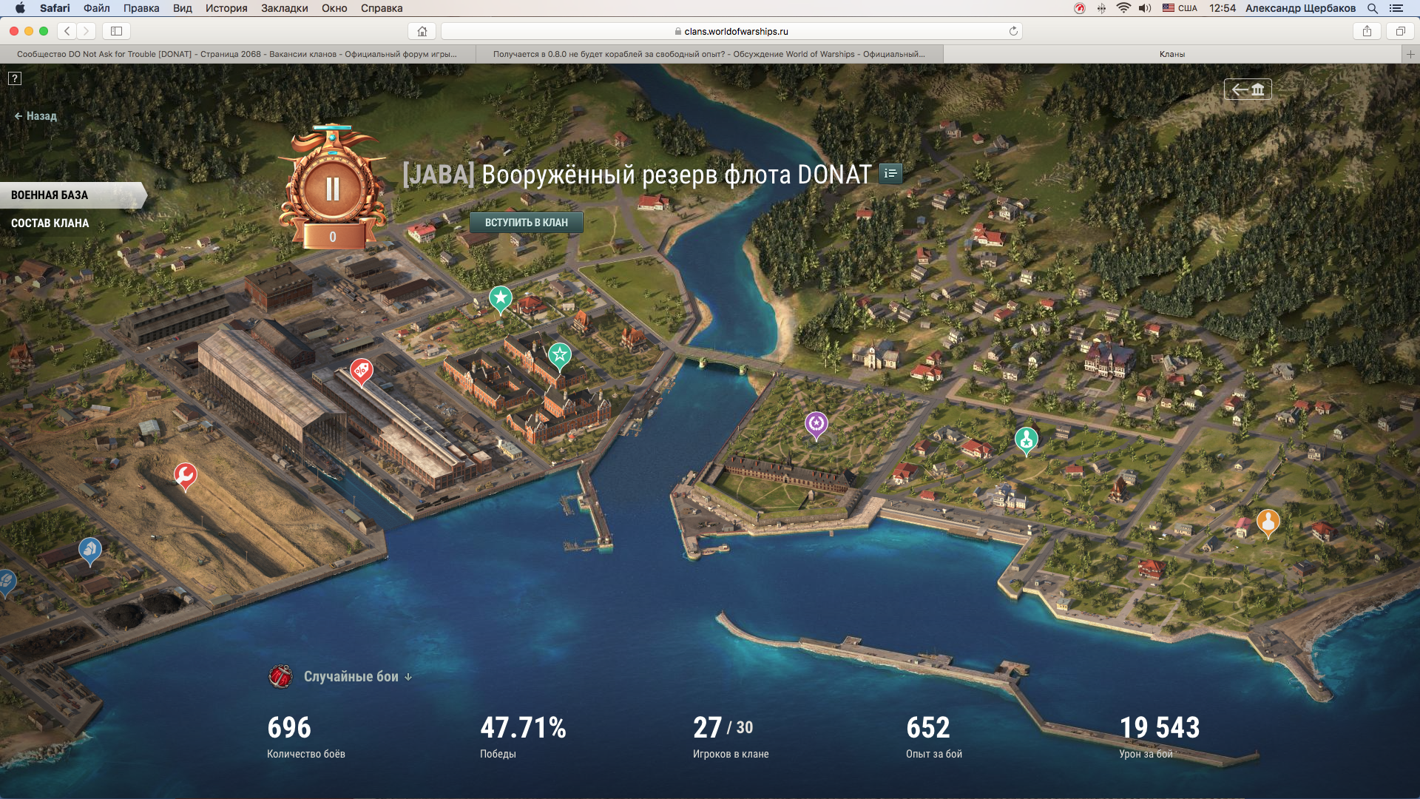Click the Случайные бои round battle icon
This screenshot has width=1420, height=799.
pos(280,676)
